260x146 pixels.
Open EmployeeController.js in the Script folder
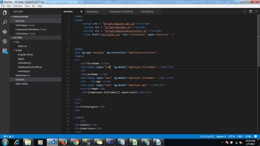click(30, 67)
